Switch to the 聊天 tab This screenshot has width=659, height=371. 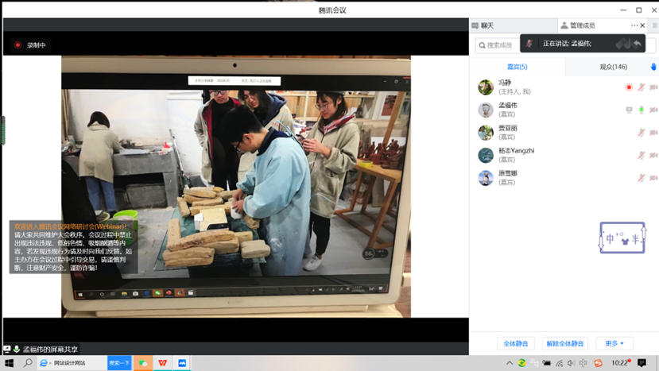tap(486, 25)
